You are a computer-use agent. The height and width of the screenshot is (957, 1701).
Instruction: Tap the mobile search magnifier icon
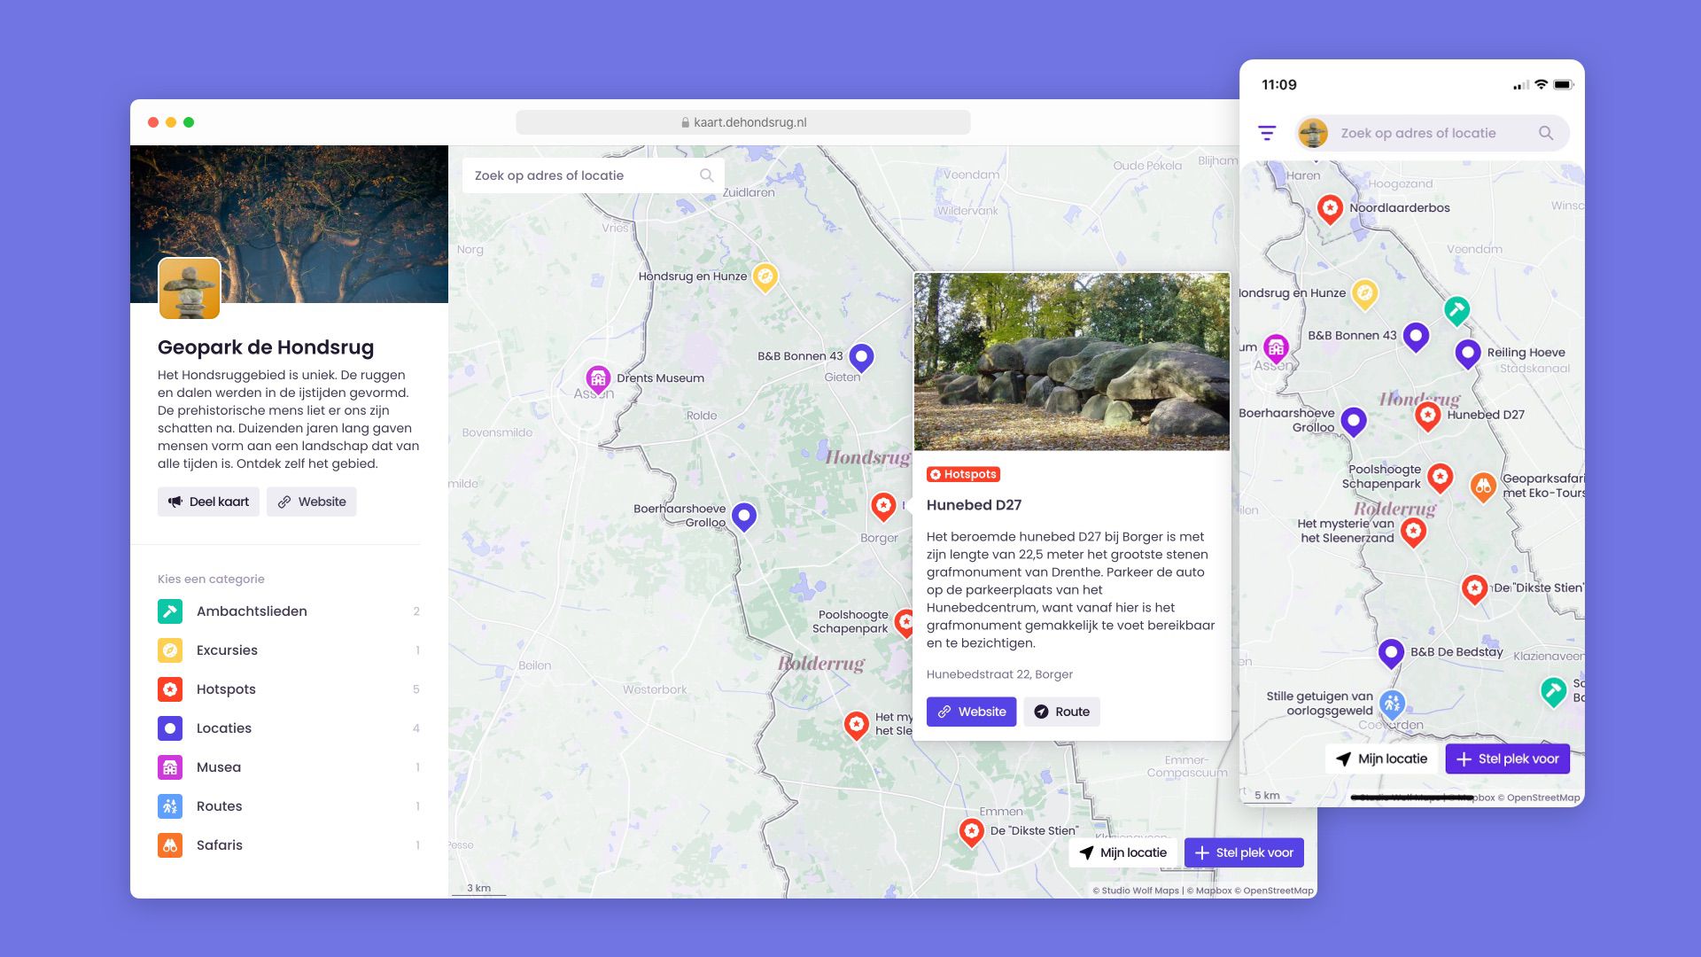click(x=1546, y=133)
